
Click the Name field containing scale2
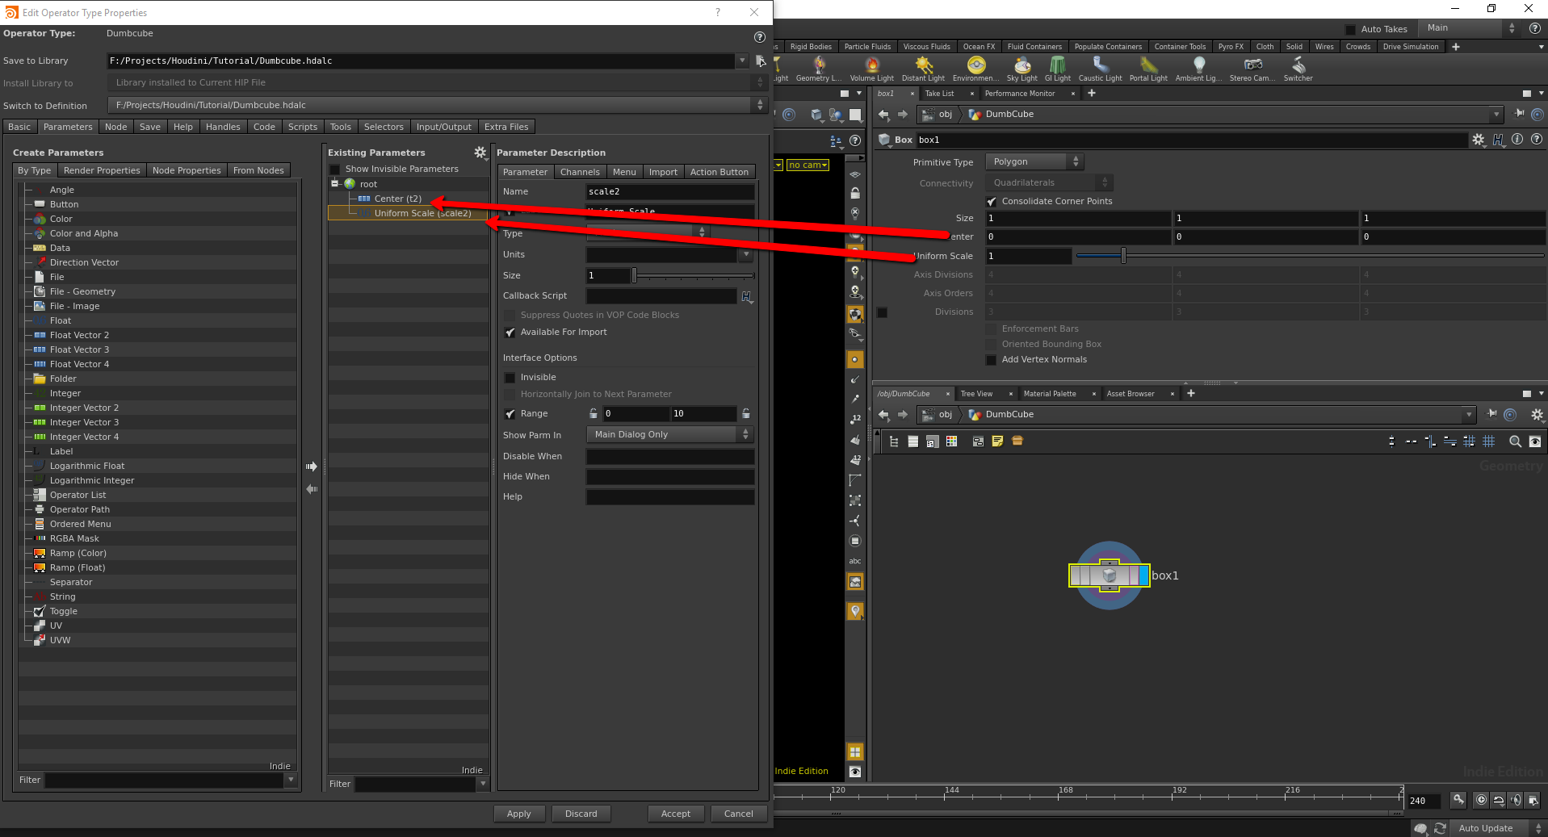[670, 192]
